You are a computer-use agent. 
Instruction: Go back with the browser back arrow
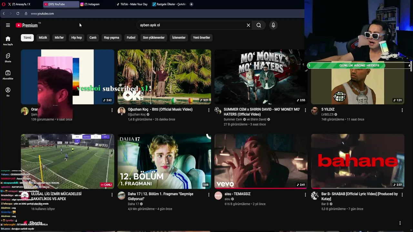pyautogui.click(x=4, y=14)
